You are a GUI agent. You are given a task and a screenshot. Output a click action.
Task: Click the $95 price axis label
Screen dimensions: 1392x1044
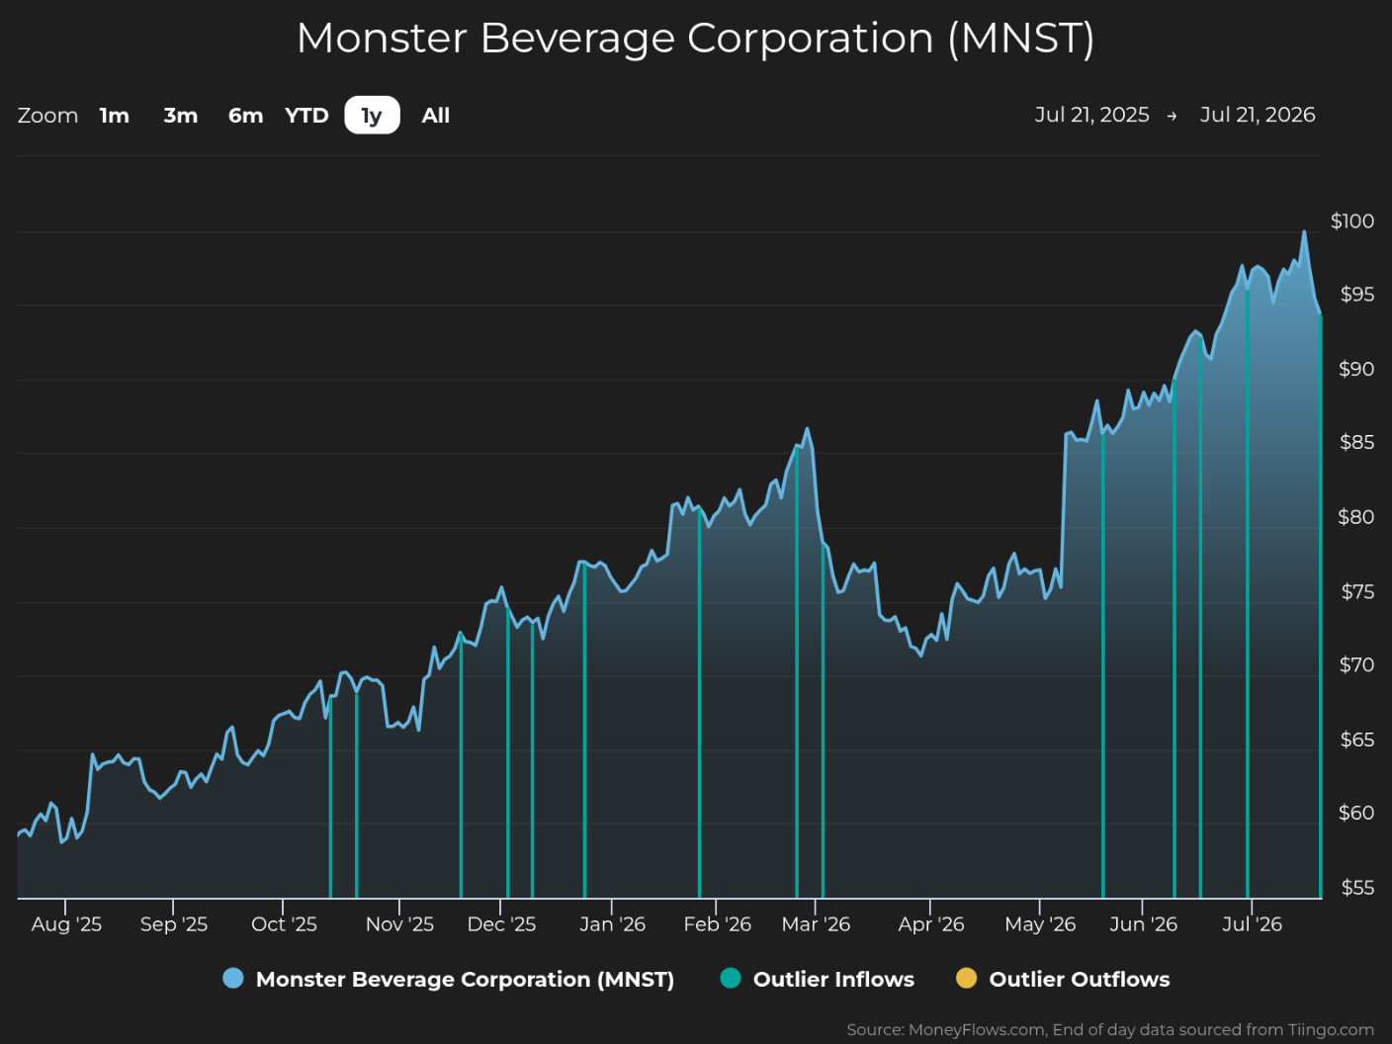pyautogui.click(x=1356, y=295)
